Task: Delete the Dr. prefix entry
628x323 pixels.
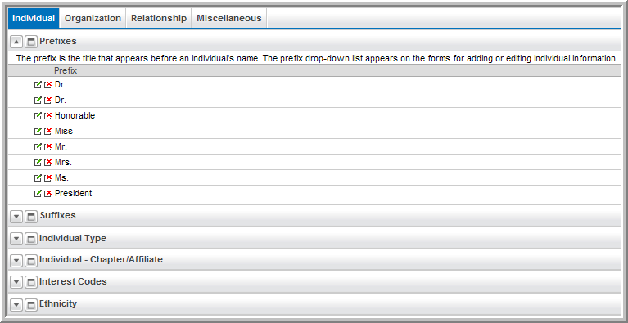Action: click(x=48, y=101)
